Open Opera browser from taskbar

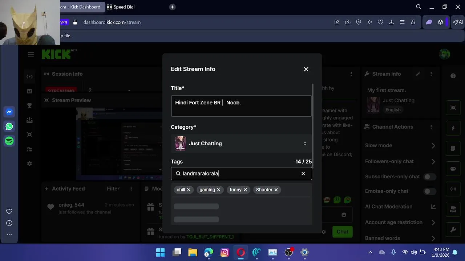pyautogui.click(x=240, y=252)
